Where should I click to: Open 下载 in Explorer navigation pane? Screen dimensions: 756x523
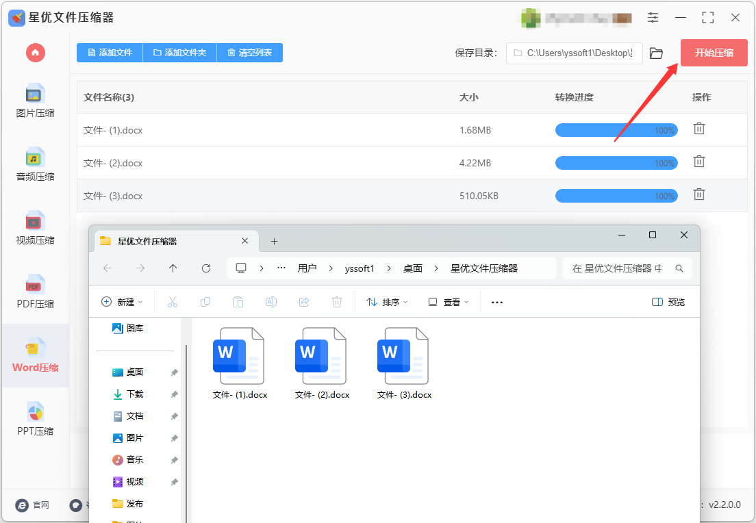coord(128,394)
